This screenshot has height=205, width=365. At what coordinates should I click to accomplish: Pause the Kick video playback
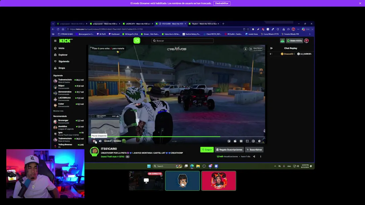[94, 141]
